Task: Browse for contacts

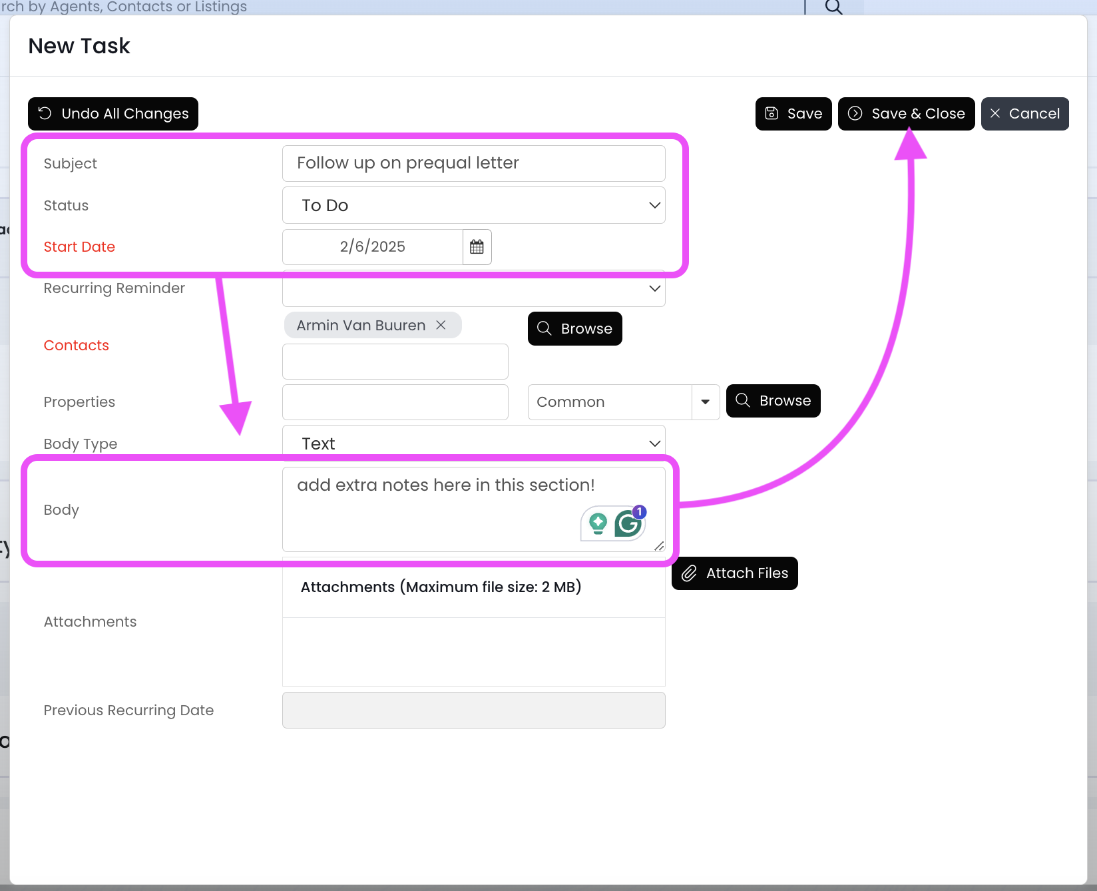Action: pos(574,329)
